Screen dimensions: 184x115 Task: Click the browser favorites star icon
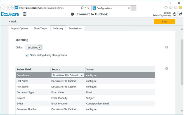171,8
